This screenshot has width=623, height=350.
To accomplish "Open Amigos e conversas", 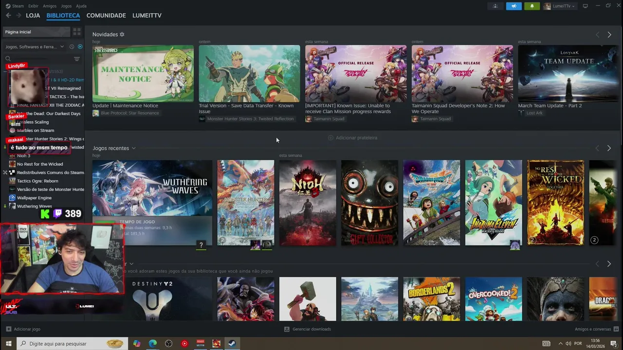I will 597,329.
